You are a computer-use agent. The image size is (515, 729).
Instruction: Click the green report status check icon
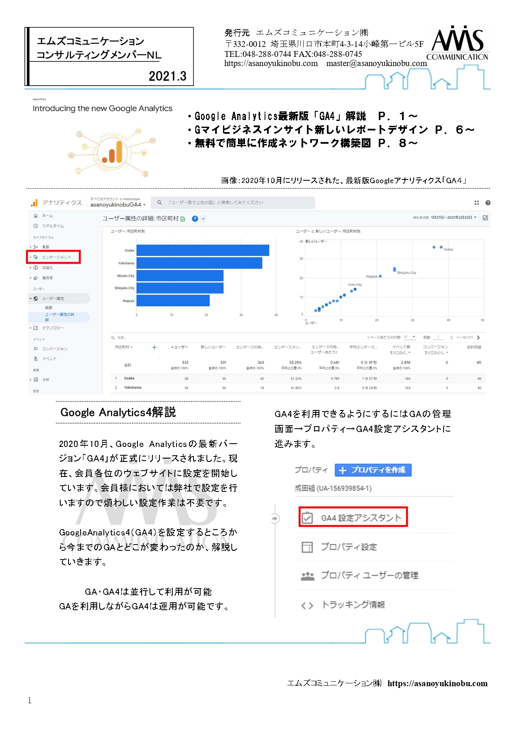point(183,219)
